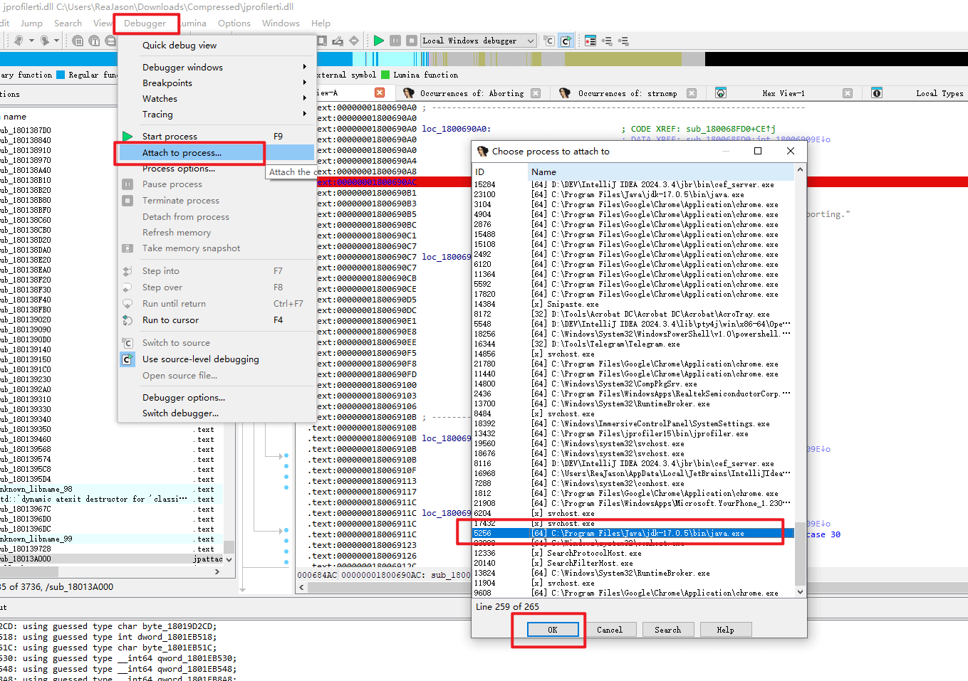This screenshot has width=968, height=681.
Task: Click disassembly view horizontal scroll left arrow
Action: click(302, 587)
